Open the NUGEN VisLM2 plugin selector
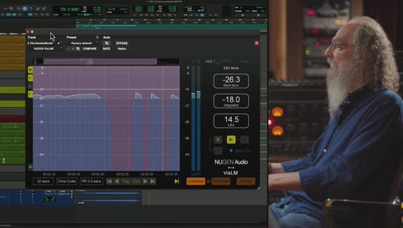This screenshot has height=228, width=403. 44,48
